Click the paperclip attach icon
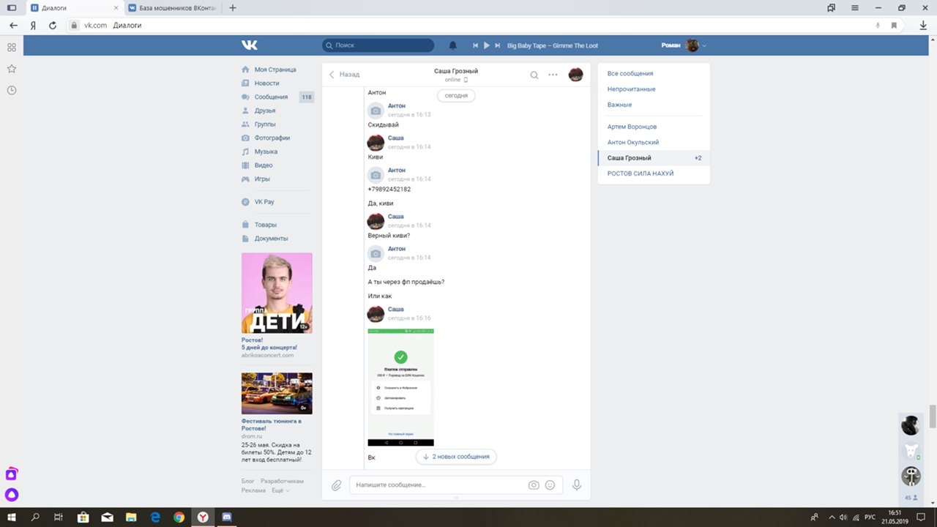The image size is (937, 527). point(336,485)
